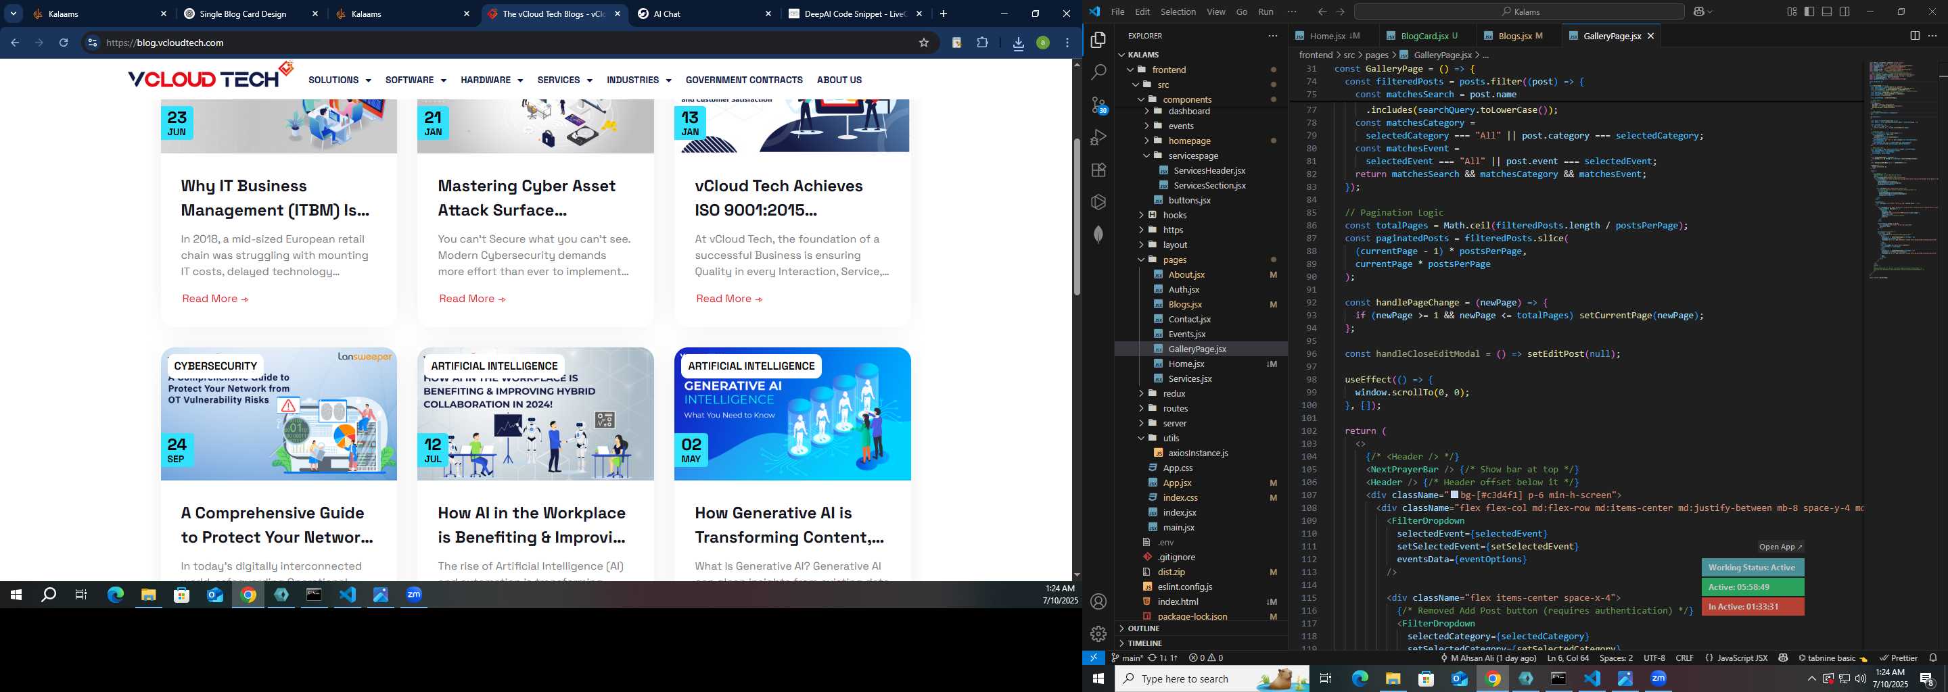Open the Manage gear icon in VS Code
This screenshot has width=1948, height=692.
coord(1098,634)
